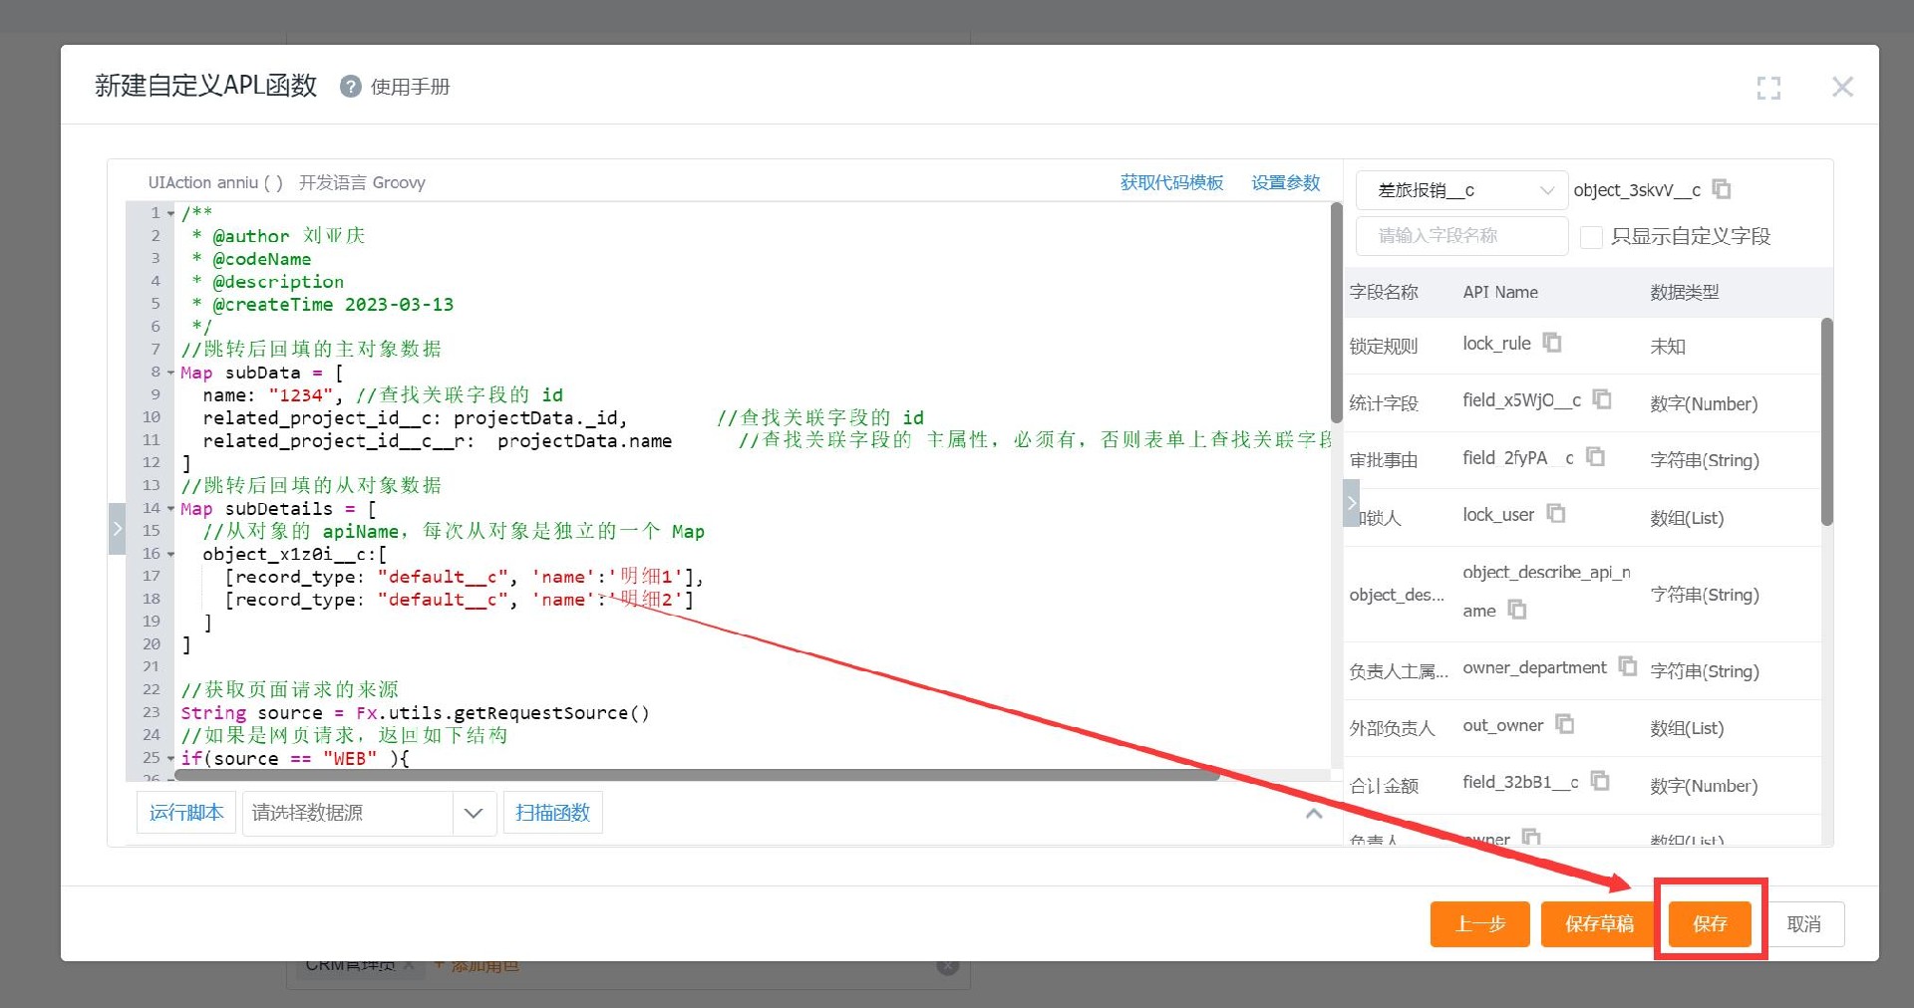Click the 运行脚本 button
This screenshot has height=1008, width=1914.
point(186,813)
